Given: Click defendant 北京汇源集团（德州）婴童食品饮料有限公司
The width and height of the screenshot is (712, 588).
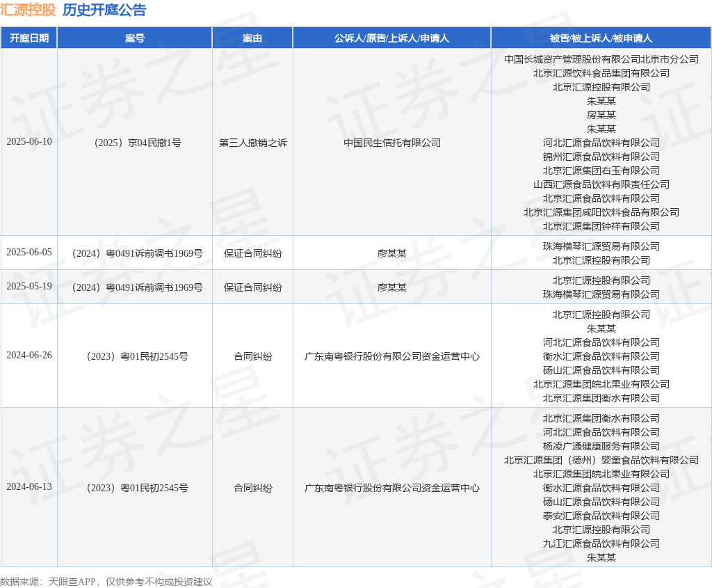Looking at the screenshot, I should [601, 460].
